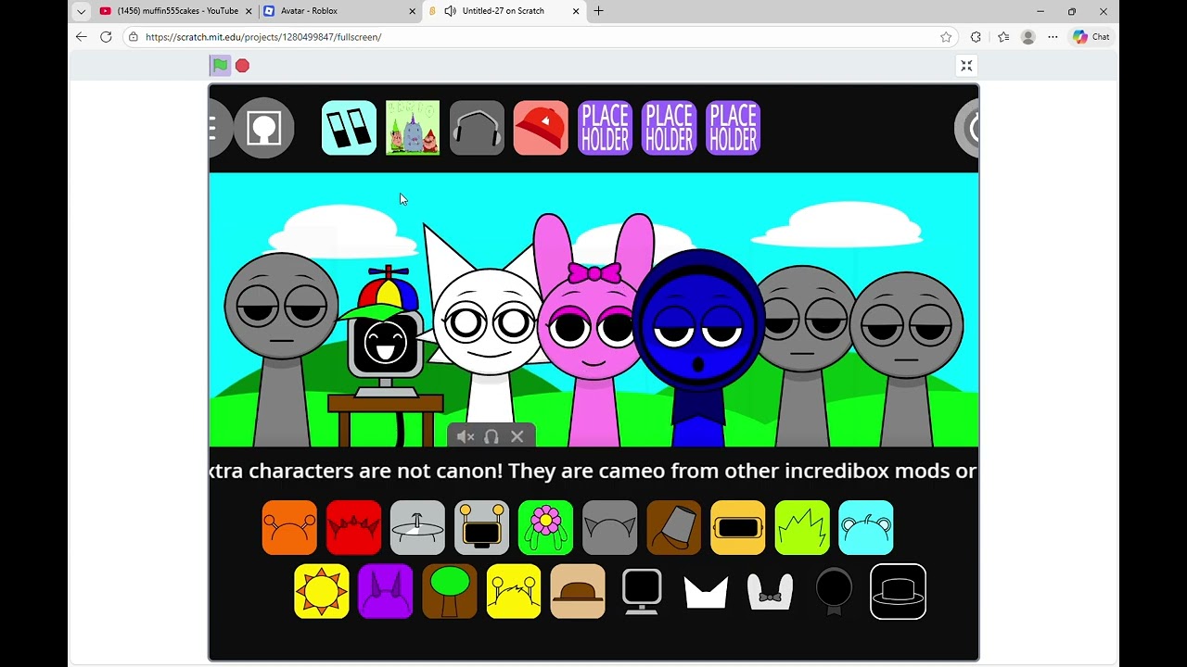Pick the green icon with pink flower
This screenshot has height=667, width=1187.
coord(545,528)
